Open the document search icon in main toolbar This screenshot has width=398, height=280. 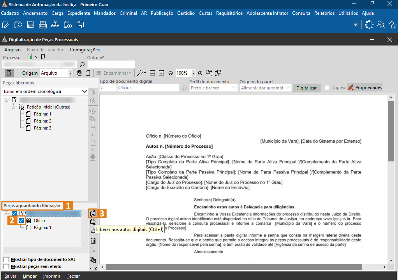pyautogui.click(x=18, y=24)
